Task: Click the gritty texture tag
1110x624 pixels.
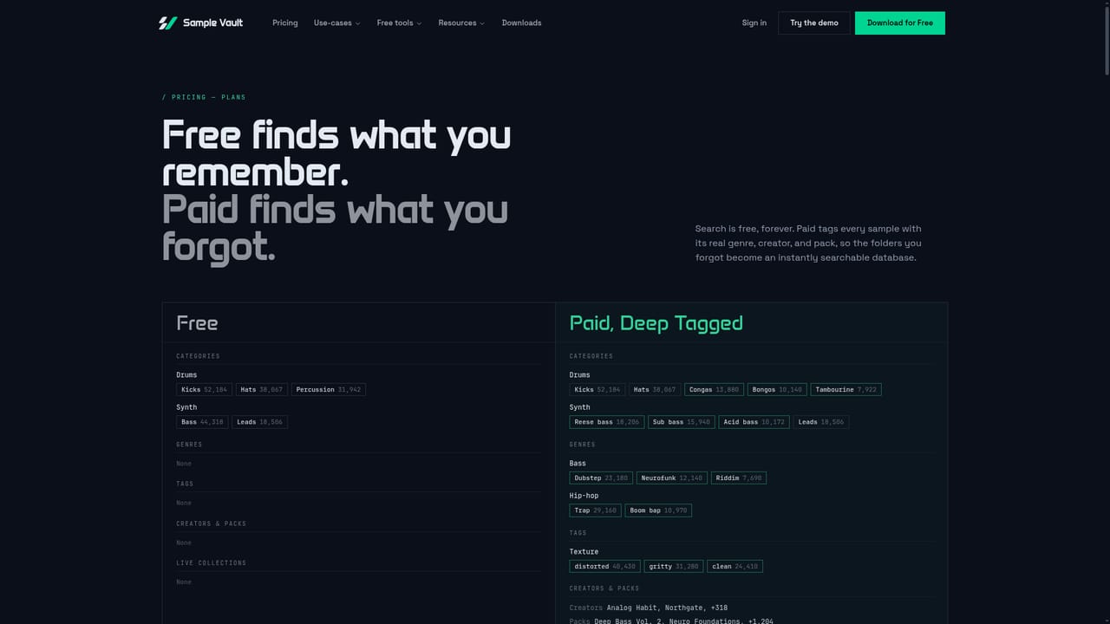Action: pyautogui.click(x=674, y=566)
